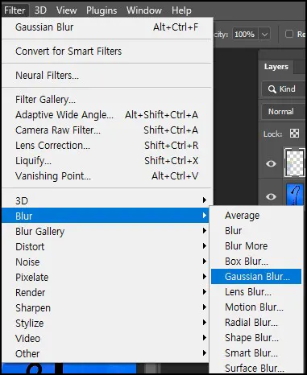Apply plain Blur from submenu
The height and width of the screenshot is (375, 307).
256,231
